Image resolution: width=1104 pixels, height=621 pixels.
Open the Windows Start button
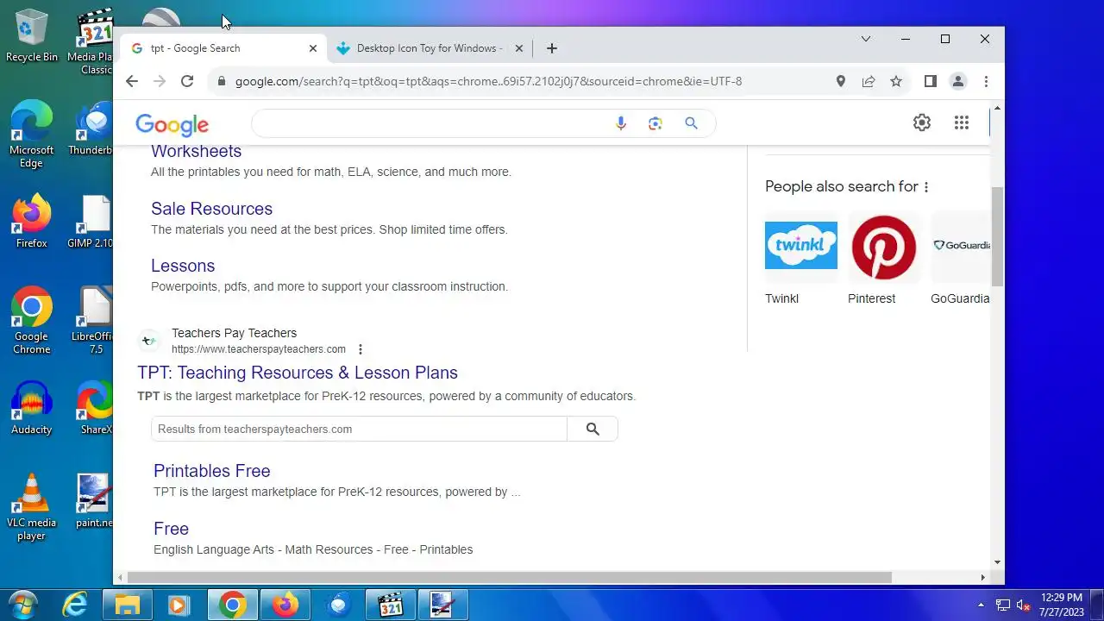click(22, 605)
